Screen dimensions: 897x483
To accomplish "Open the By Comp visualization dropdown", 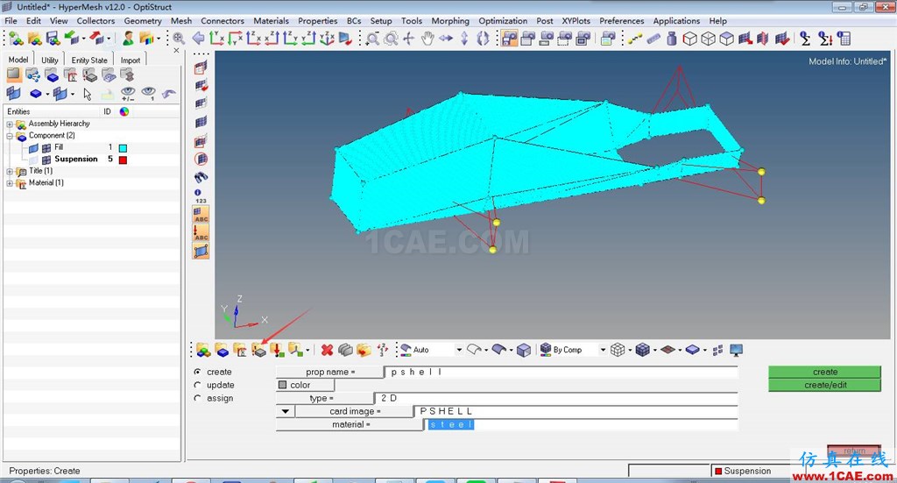I will [603, 350].
